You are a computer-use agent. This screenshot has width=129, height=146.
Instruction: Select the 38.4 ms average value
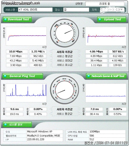[94, 114]
